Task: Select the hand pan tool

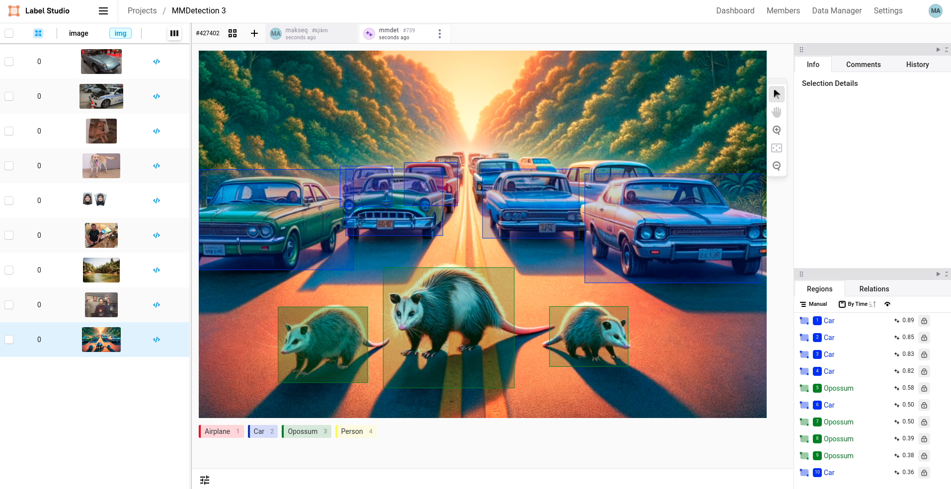Action: click(777, 112)
